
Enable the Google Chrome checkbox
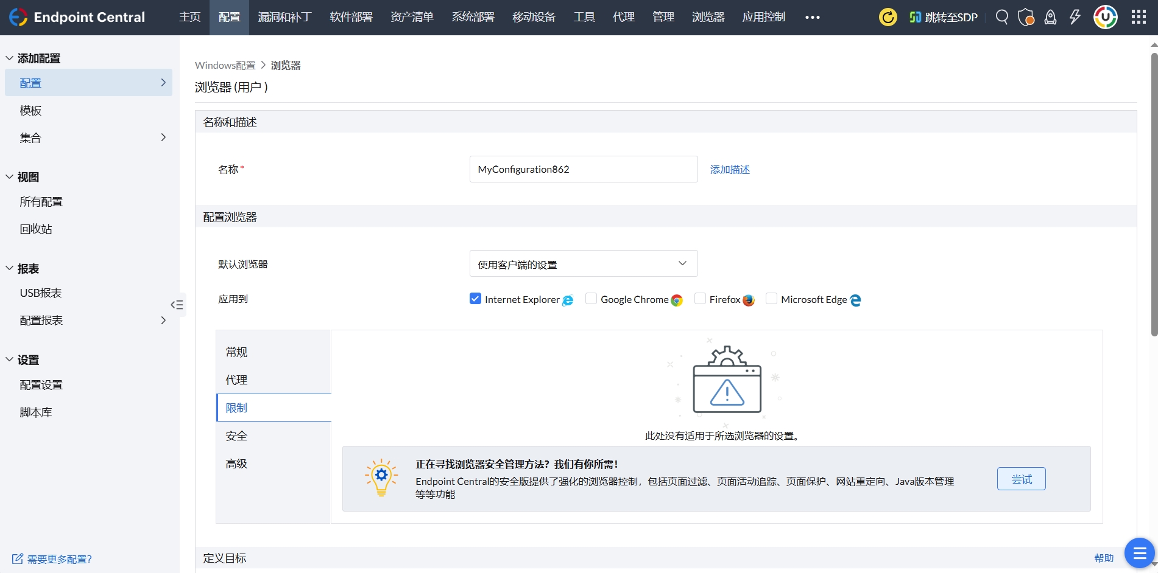click(x=591, y=299)
